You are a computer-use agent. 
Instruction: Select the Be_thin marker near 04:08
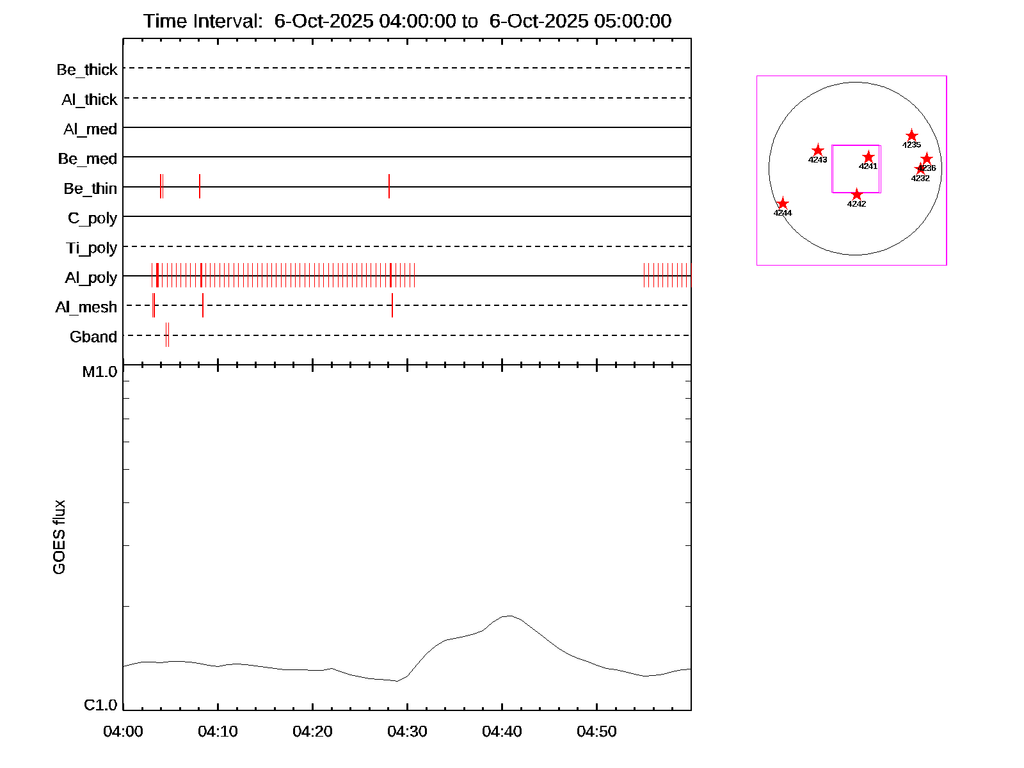(200, 186)
